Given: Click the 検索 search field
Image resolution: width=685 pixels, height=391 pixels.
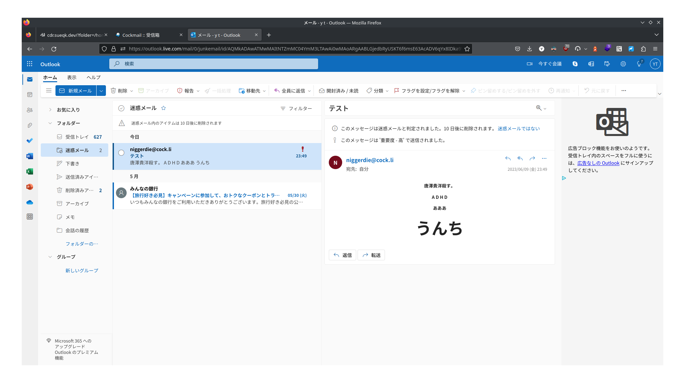Looking at the screenshot, I should tap(214, 64).
